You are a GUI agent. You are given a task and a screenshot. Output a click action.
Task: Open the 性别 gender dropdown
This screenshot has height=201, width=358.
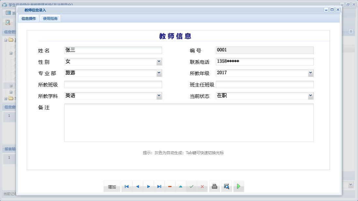(x=159, y=61)
